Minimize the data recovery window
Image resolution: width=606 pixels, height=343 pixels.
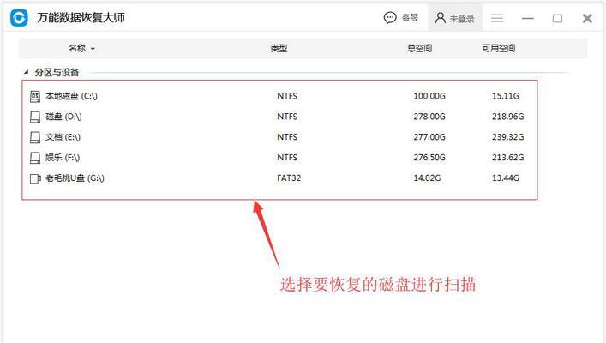[x=527, y=18]
